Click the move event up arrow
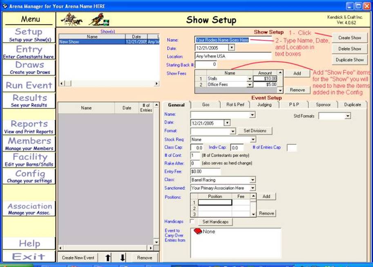Image resolution: width=373 pixels, height=267 pixels. click(x=108, y=258)
